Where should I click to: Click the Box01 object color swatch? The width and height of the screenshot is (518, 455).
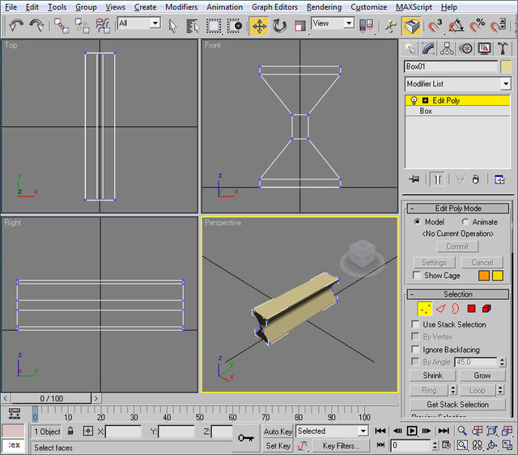pos(506,66)
